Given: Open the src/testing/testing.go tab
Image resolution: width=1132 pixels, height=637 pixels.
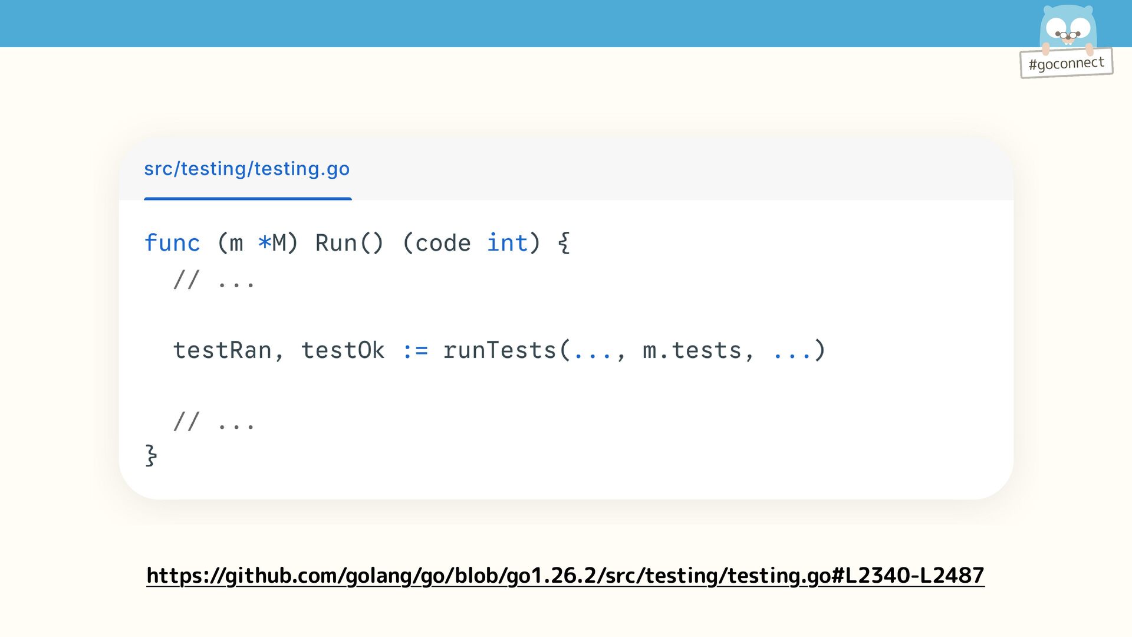Looking at the screenshot, I should [x=246, y=169].
